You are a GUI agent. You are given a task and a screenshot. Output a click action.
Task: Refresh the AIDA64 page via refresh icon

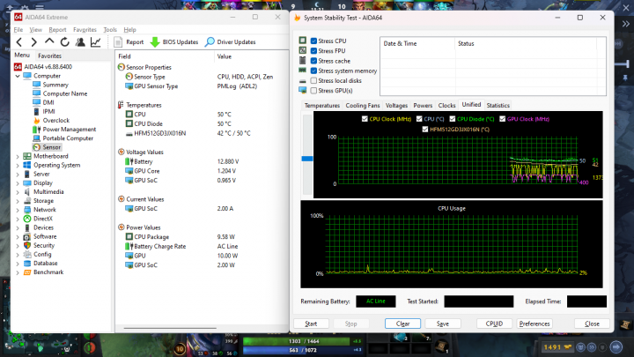click(64, 42)
